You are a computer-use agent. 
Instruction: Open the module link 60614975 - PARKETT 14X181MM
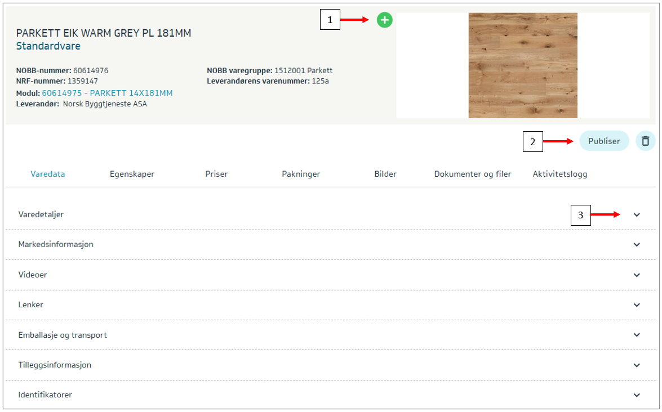coord(107,93)
